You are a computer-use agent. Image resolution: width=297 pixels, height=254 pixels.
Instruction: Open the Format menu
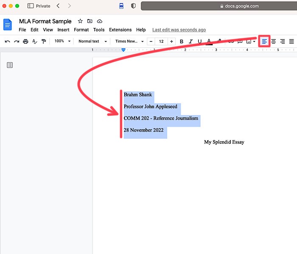[x=81, y=30]
